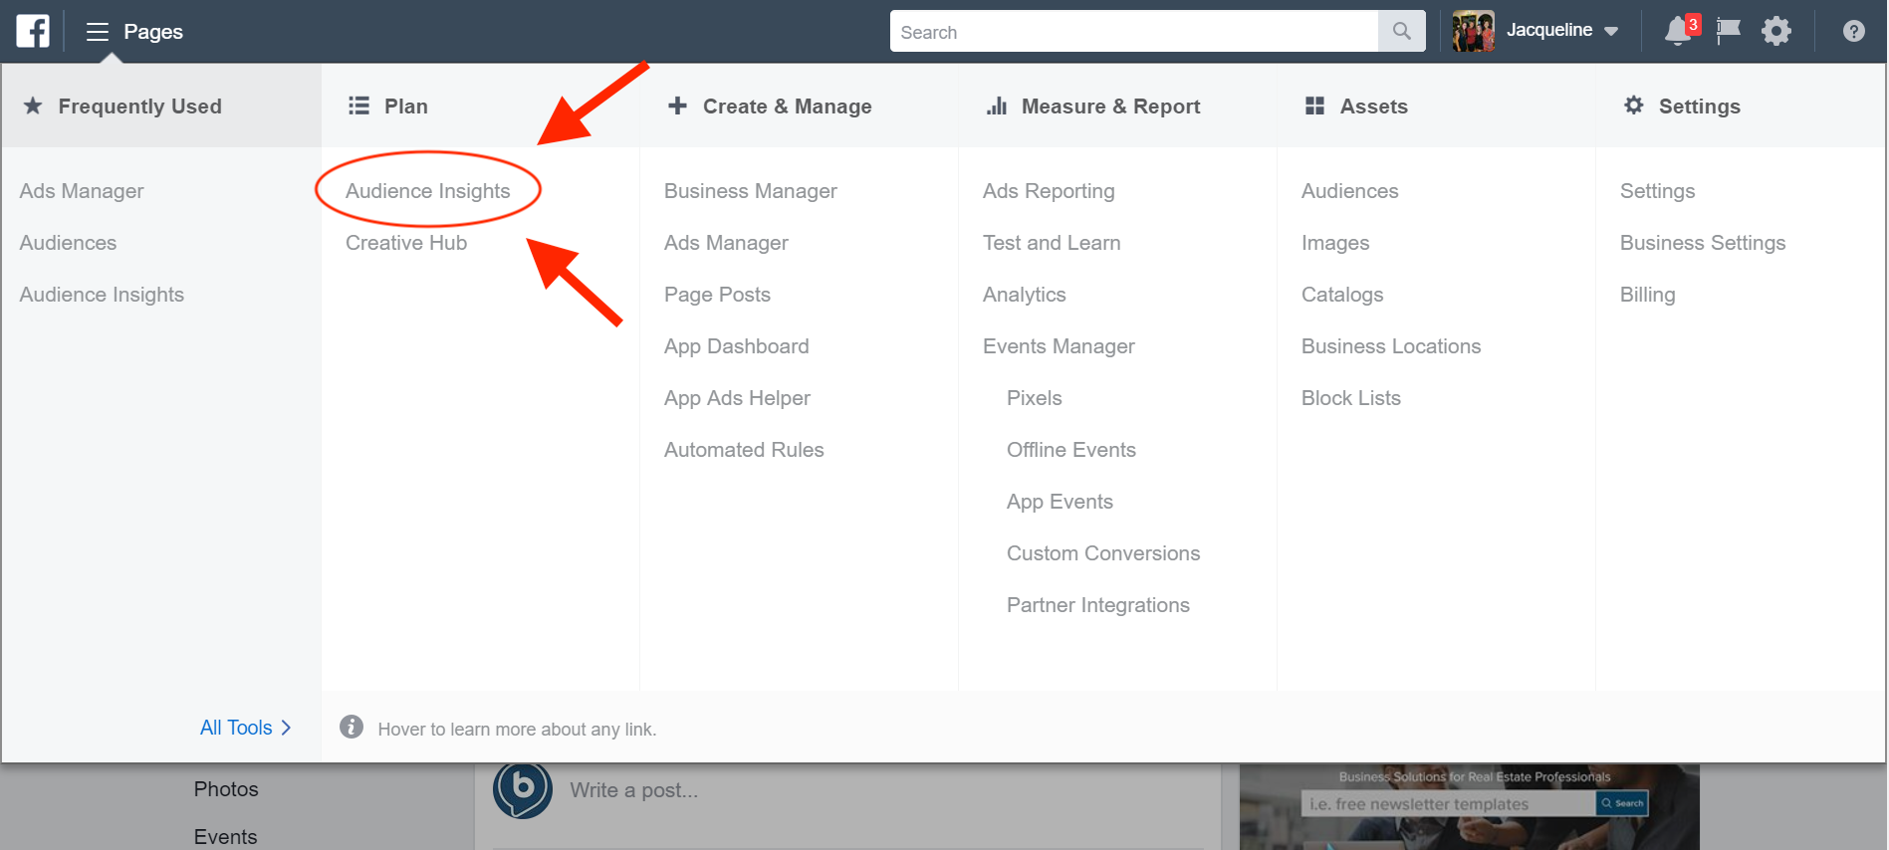Screen dimensions: 1889x850
Task: Open Business Locations
Action: point(1391,346)
